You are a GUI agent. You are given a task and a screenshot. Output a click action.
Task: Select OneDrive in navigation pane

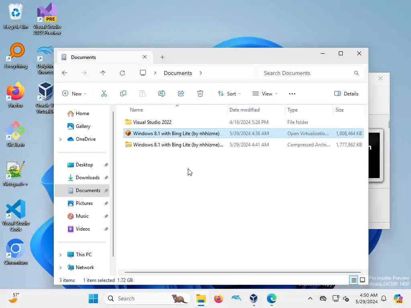(85, 139)
